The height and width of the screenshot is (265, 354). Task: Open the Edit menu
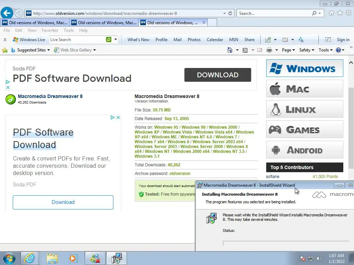coord(19,30)
